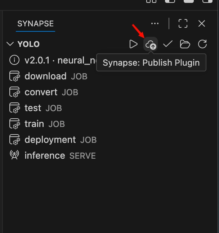Select the v2.0.1 version text
219x233 pixels.
point(37,61)
